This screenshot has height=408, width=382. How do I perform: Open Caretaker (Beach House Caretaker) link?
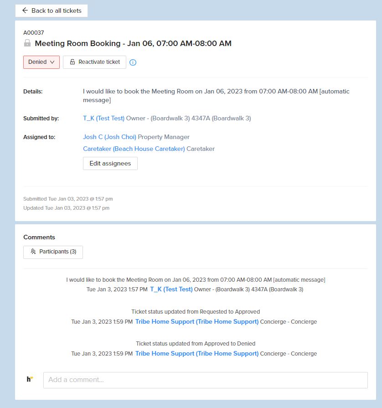[x=134, y=149]
